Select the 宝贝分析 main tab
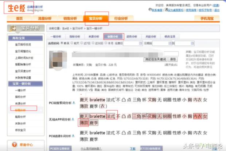The width and height of the screenshot is (226, 151). click(96, 19)
